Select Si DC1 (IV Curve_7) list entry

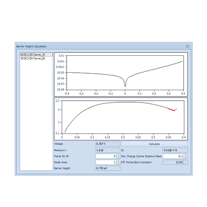(x=36, y=55)
